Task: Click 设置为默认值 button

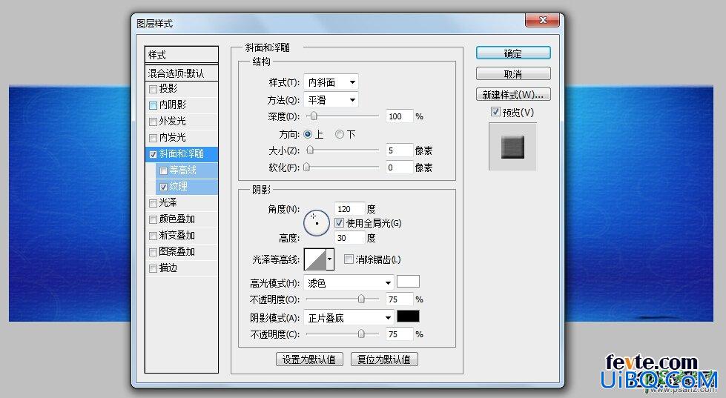Action: coord(309,359)
